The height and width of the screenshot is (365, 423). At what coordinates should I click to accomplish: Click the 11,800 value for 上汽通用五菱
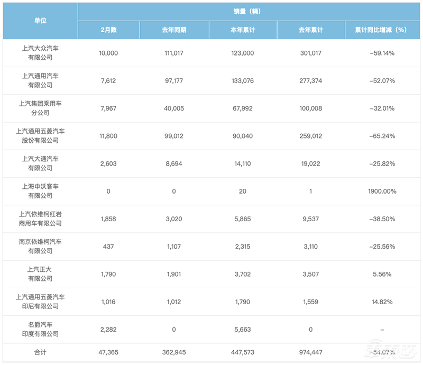click(x=108, y=135)
